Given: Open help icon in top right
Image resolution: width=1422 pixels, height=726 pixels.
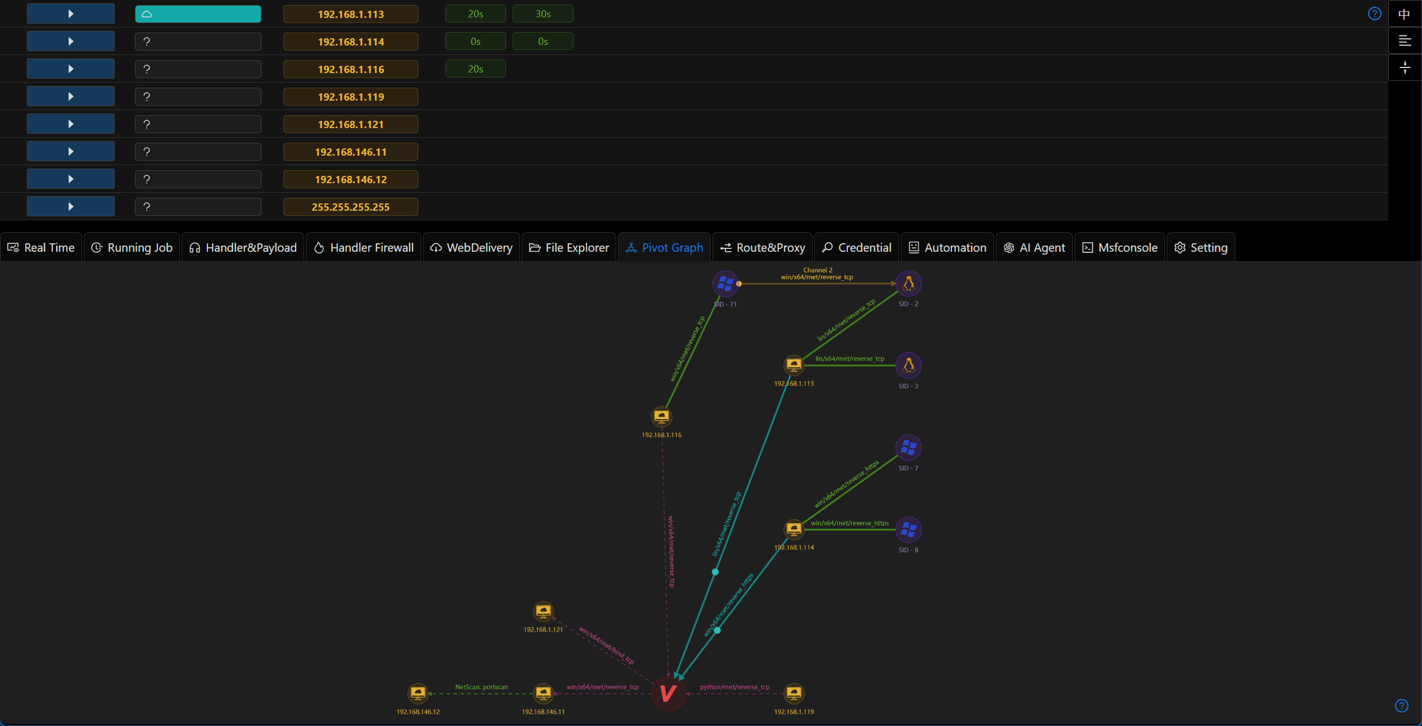Looking at the screenshot, I should (1374, 13).
